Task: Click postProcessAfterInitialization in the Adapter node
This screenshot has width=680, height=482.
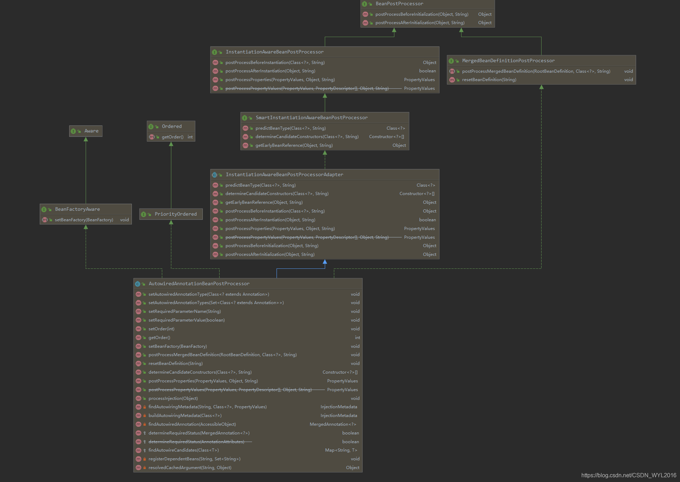Action: [270, 254]
